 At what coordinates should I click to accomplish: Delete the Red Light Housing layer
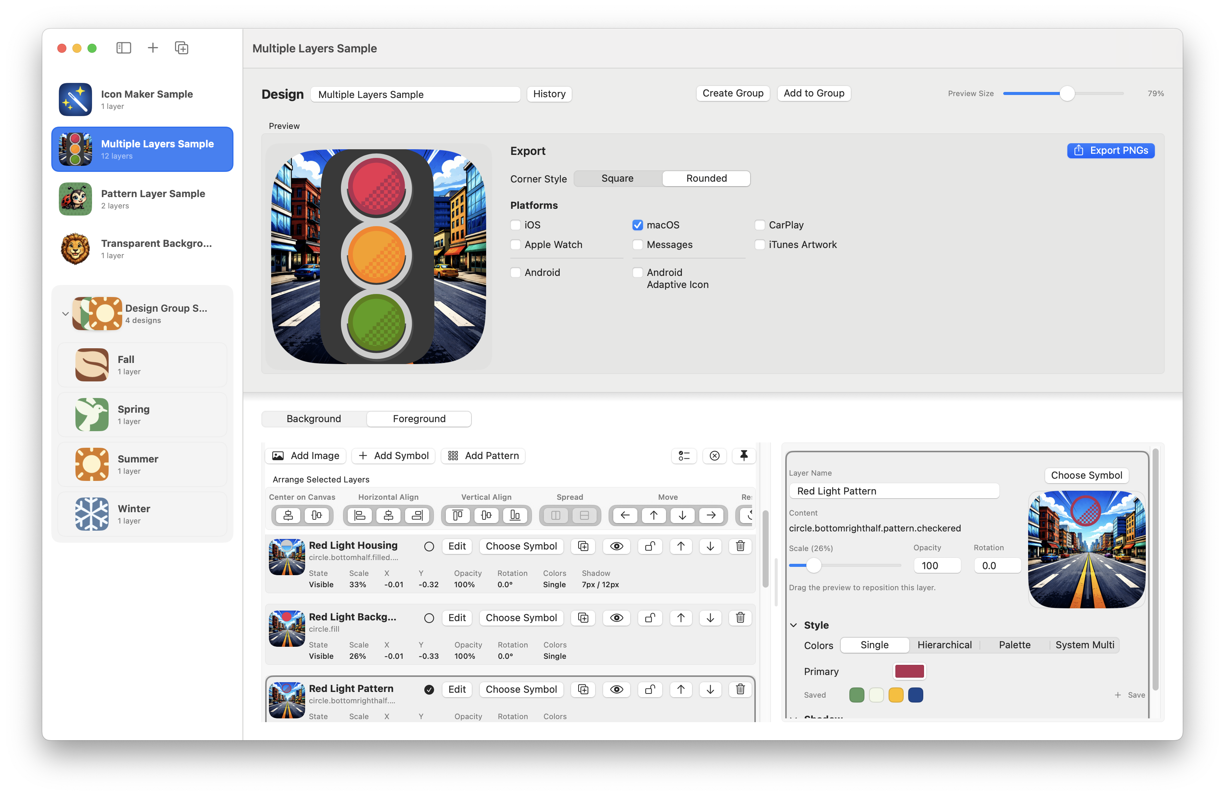tap(741, 546)
